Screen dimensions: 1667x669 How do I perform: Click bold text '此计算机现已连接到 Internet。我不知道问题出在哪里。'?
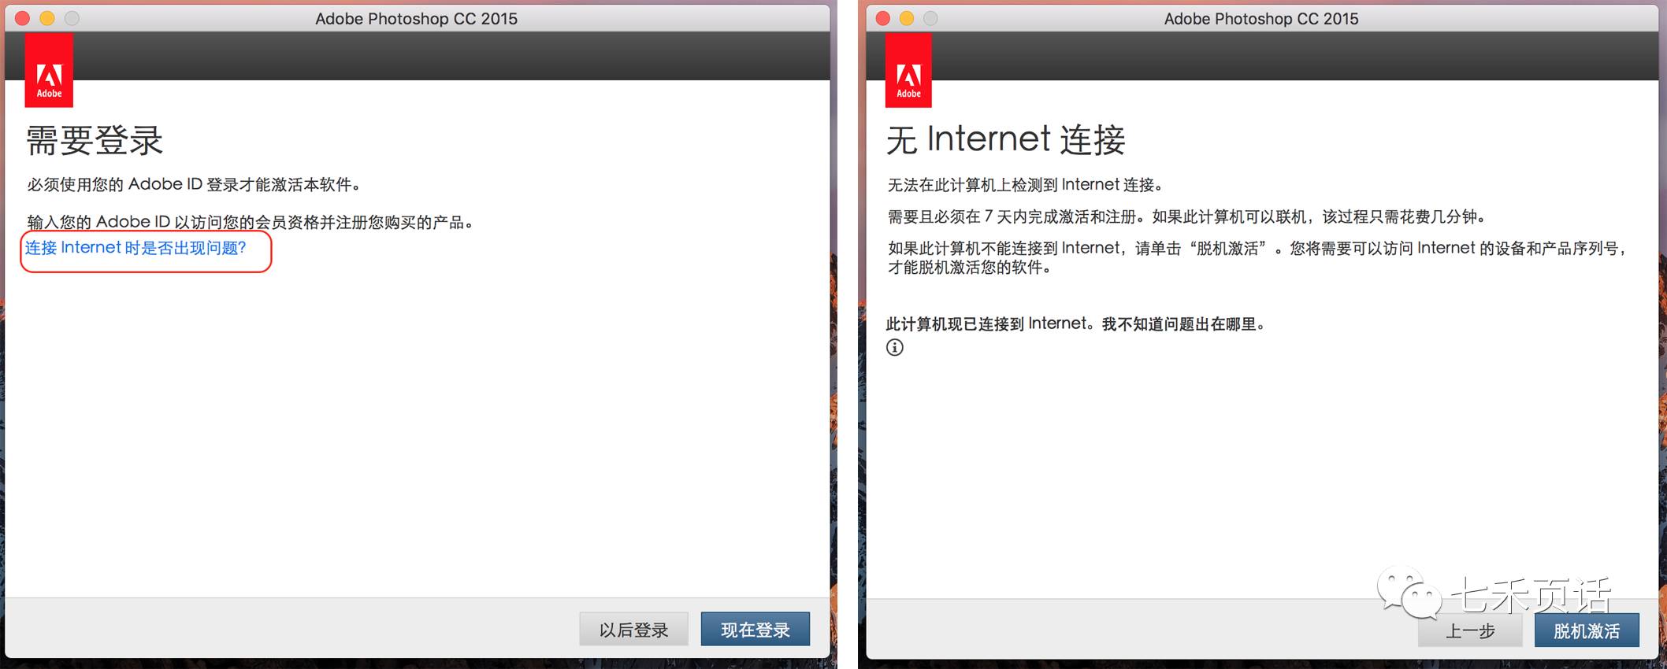(x=1076, y=323)
